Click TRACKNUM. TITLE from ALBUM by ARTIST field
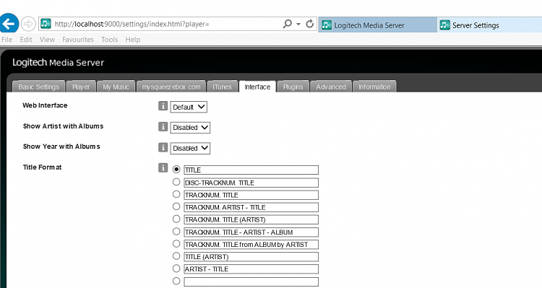 (x=251, y=245)
